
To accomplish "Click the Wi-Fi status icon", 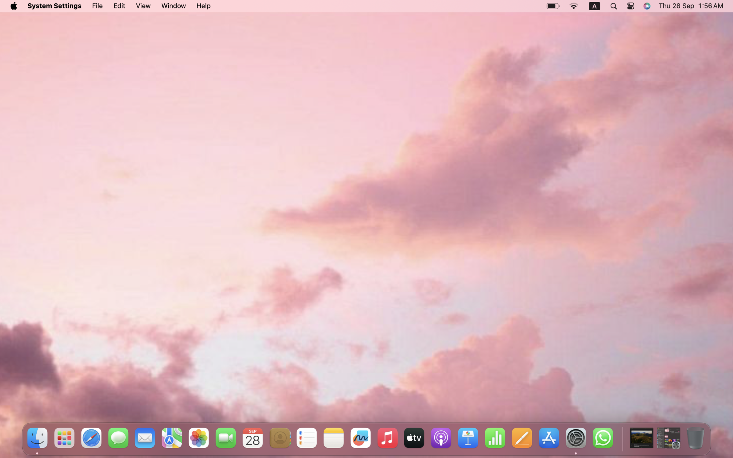I will point(574,6).
